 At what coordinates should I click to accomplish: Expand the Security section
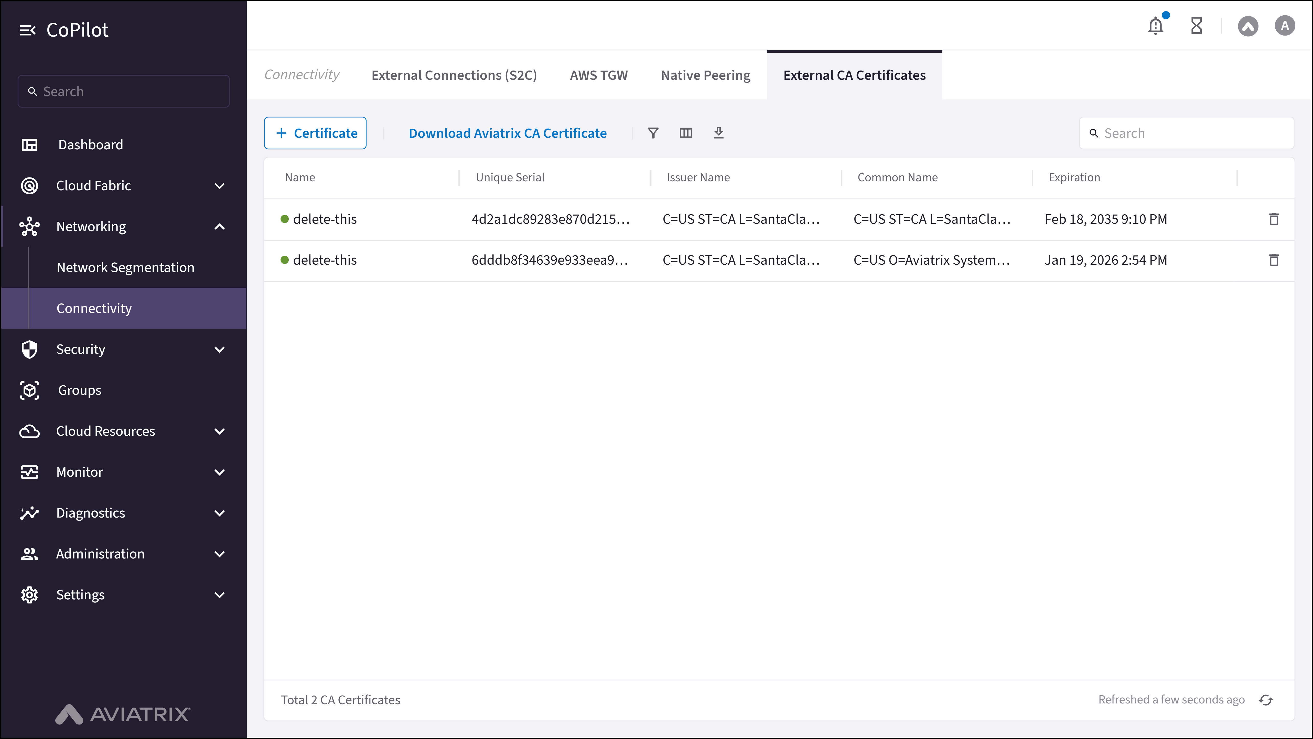coord(219,349)
